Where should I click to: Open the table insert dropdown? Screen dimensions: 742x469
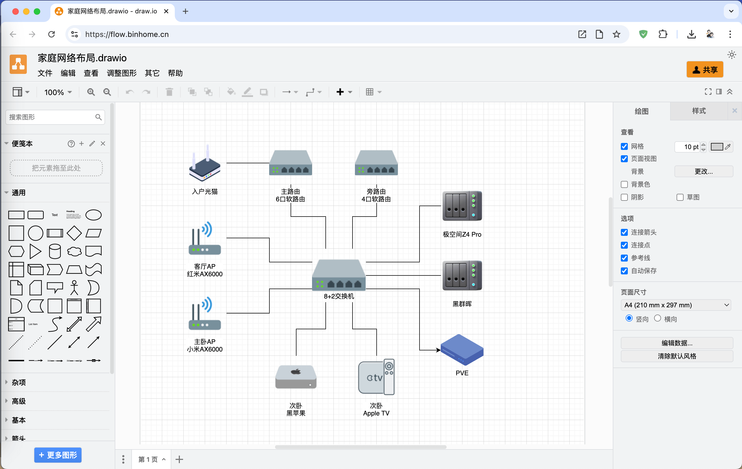coord(374,92)
